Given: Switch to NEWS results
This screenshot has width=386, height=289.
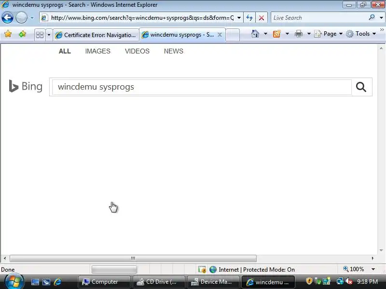Looking at the screenshot, I should (174, 51).
